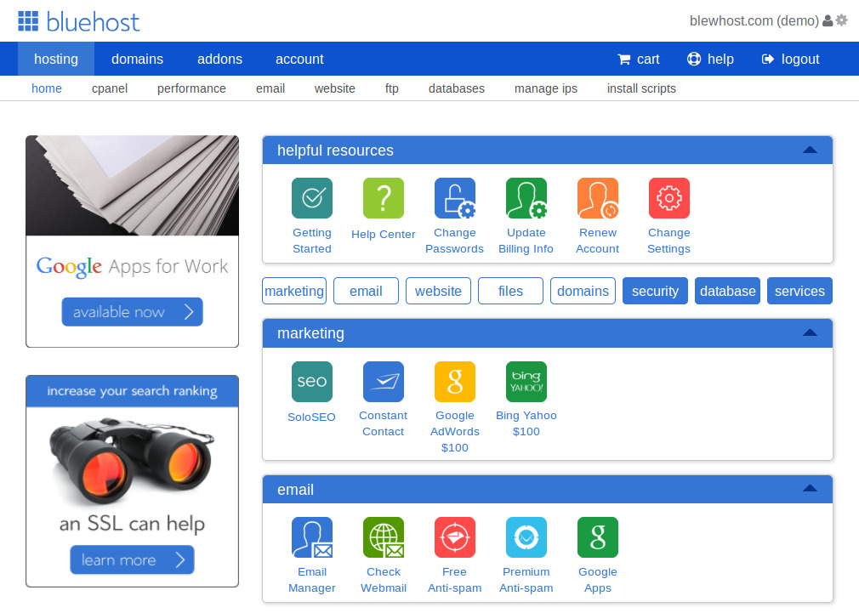Open the help link in top bar

coord(710,59)
